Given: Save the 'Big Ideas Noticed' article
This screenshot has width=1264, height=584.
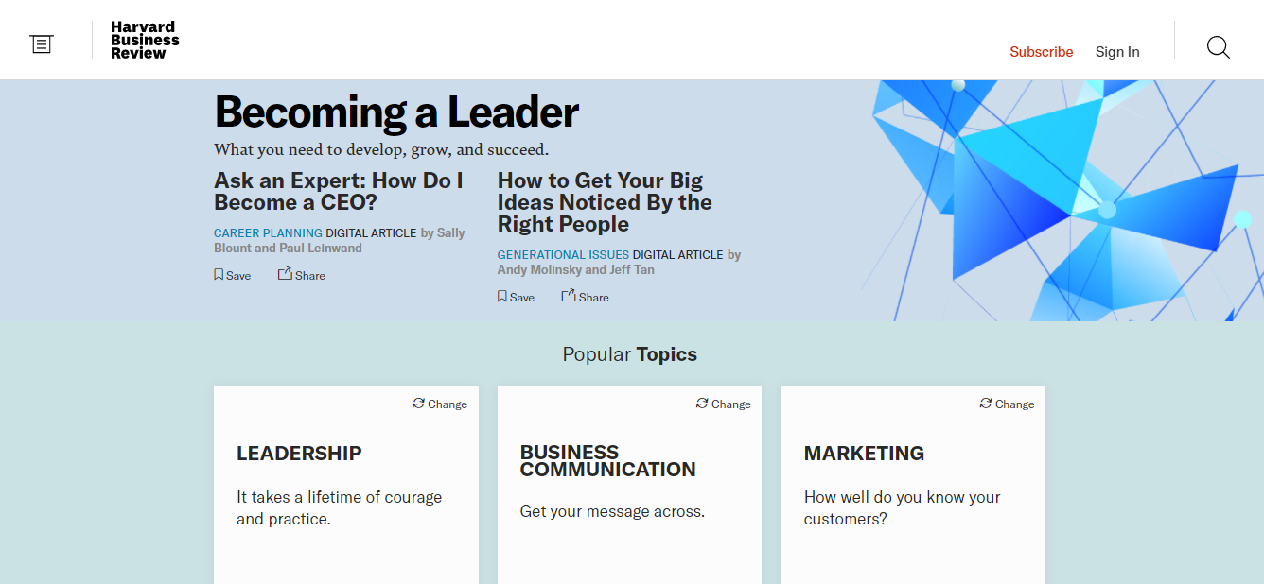Looking at the screenshot, I should pos(516,297).
